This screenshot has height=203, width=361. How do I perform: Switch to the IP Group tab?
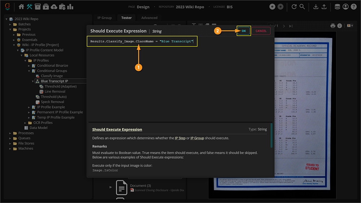(x=105, y=18)
